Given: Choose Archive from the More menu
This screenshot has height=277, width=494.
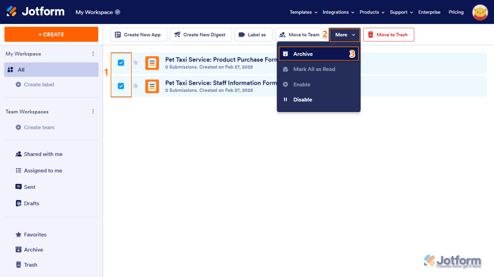Looking at the screenshot, I should pos(319,54).
